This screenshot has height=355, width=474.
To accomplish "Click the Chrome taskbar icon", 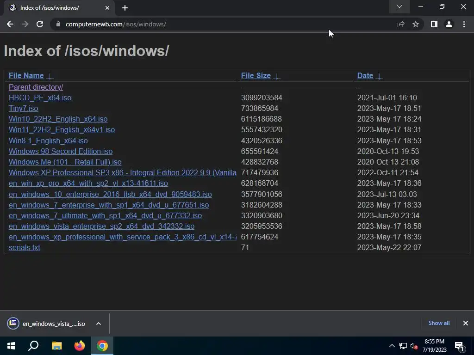I will pos(102,346).
